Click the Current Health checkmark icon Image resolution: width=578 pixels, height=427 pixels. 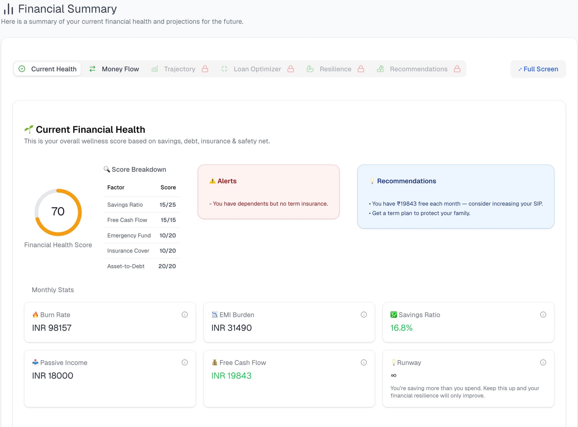22,69
